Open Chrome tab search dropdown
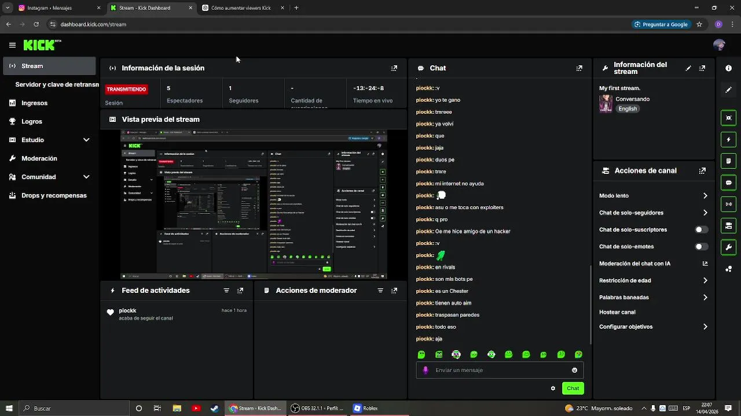The height and width of the screenshot is (416, 741). coord(8,8)
